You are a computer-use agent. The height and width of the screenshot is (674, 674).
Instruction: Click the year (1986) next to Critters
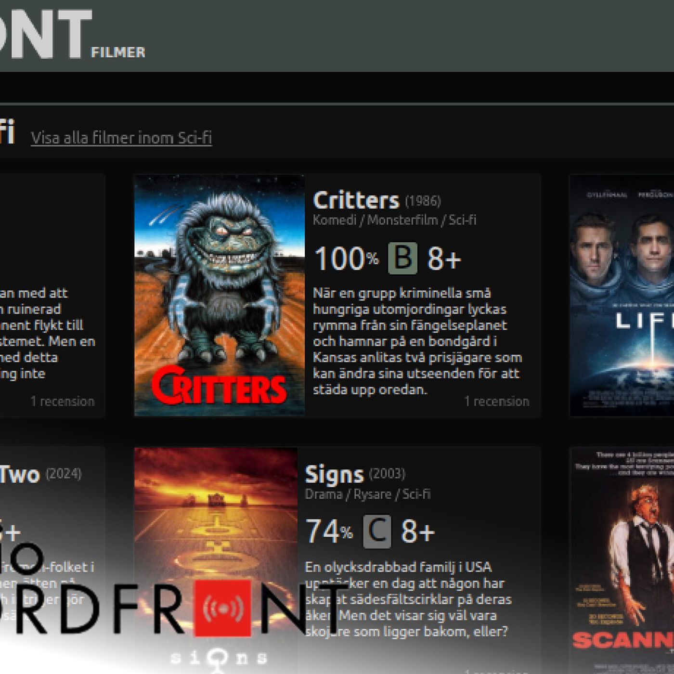tap(423, 201)
